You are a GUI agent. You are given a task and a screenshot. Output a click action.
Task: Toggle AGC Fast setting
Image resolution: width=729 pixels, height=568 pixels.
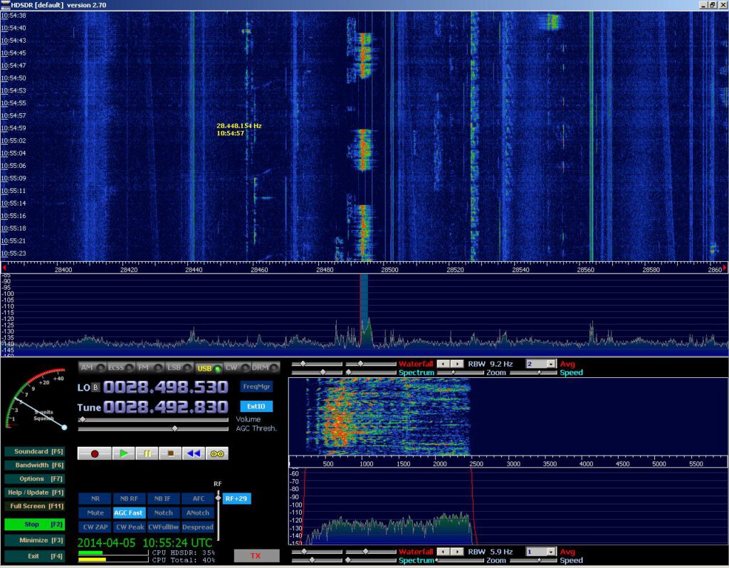129,512
